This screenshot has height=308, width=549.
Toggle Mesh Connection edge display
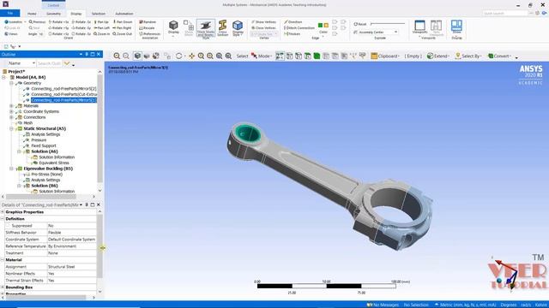pyautogui.click(x=299, y=28)
